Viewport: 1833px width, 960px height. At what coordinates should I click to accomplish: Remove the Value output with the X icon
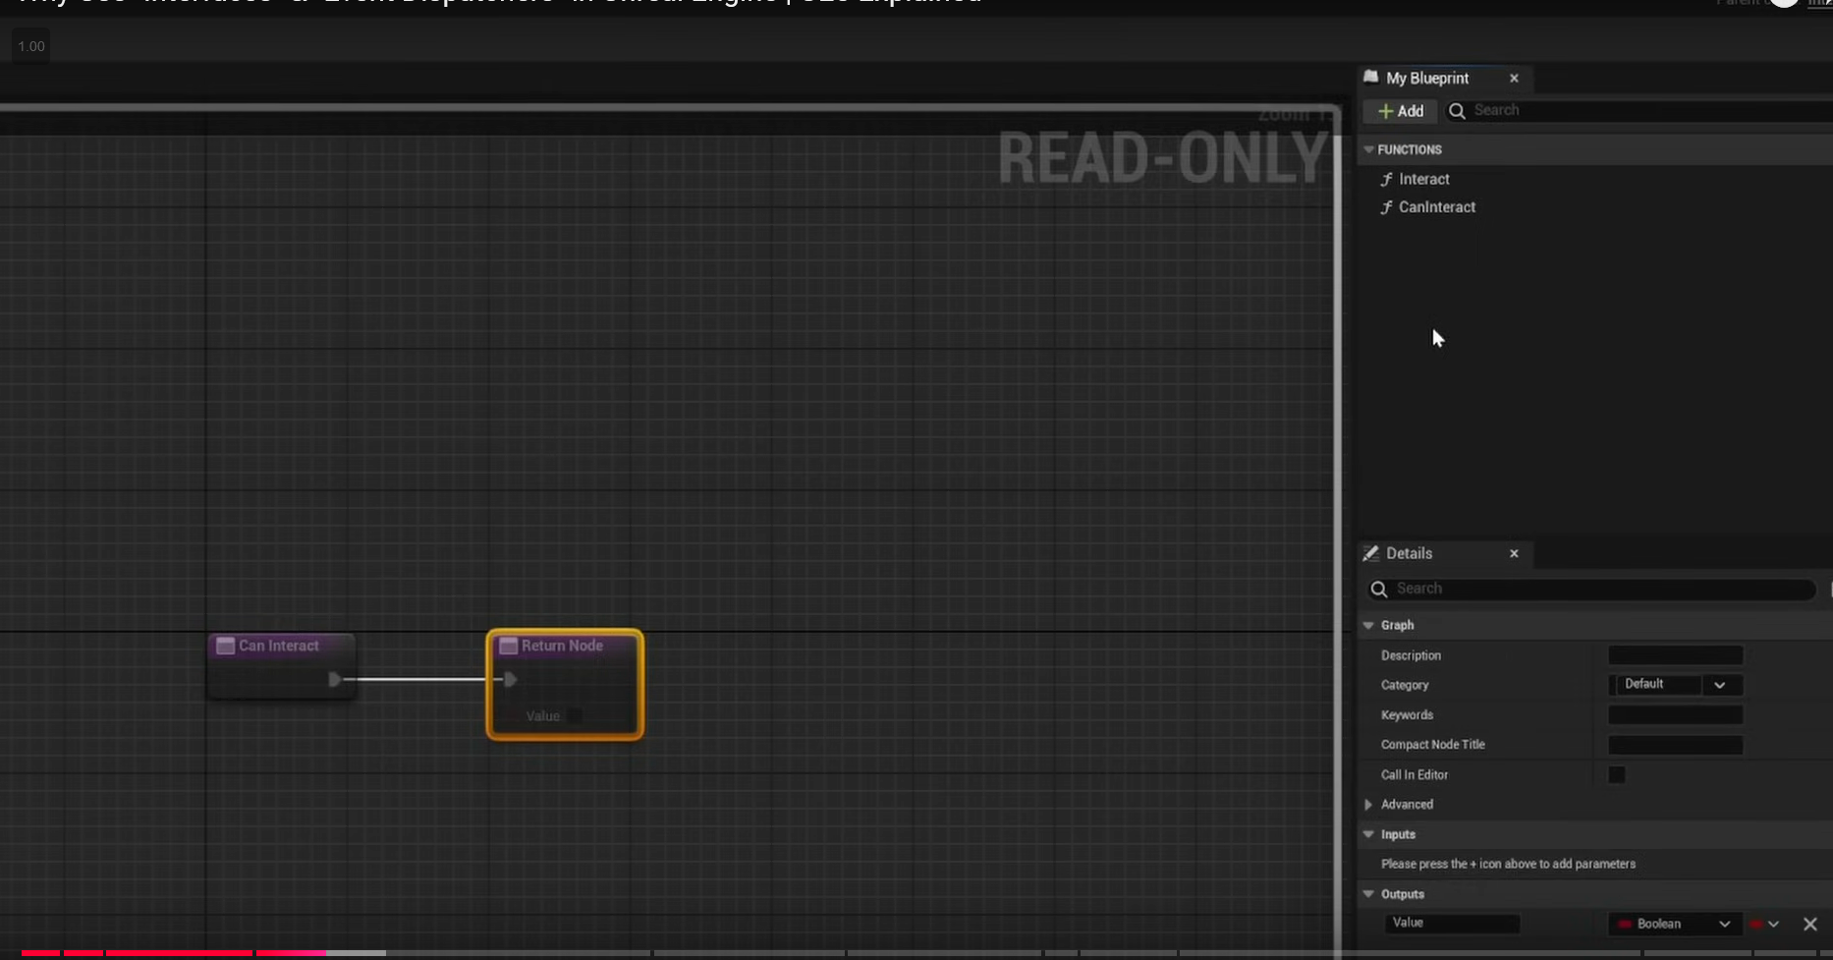1809,924
